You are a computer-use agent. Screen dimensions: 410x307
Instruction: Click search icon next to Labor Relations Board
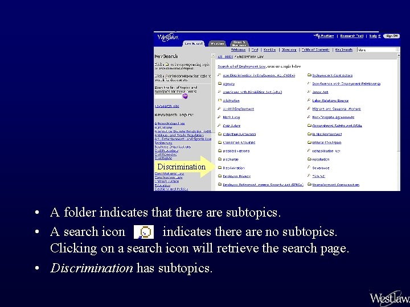tap(309, 100)
